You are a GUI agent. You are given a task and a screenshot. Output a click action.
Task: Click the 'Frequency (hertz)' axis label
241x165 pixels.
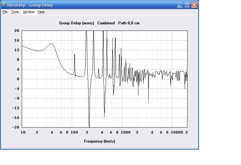click(x=100, y=141)
